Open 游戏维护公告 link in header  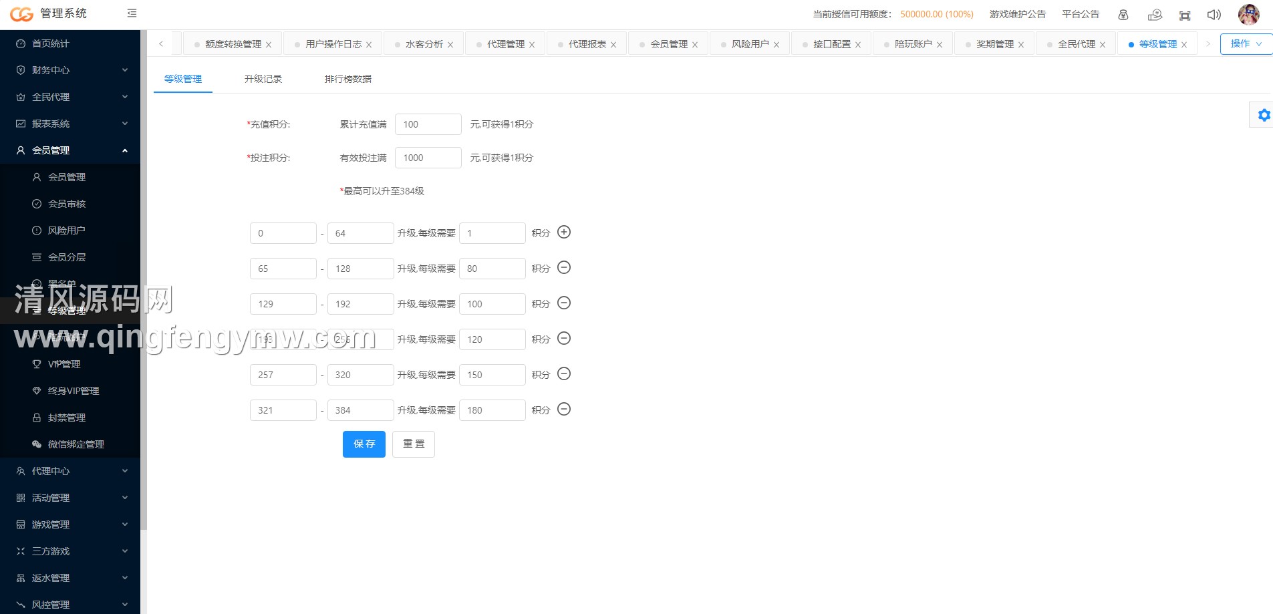(x=1017, y=14)
